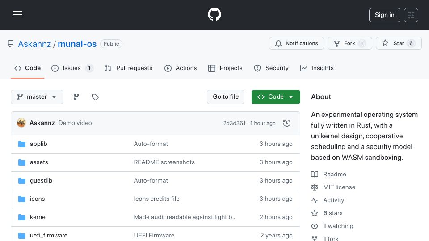The height and width of the screenshot is (241, 429).
Task: Expand the green Code dropdown
Action: (276, 97)
